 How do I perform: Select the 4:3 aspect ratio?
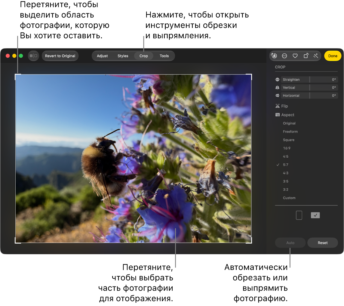(285, 173)
